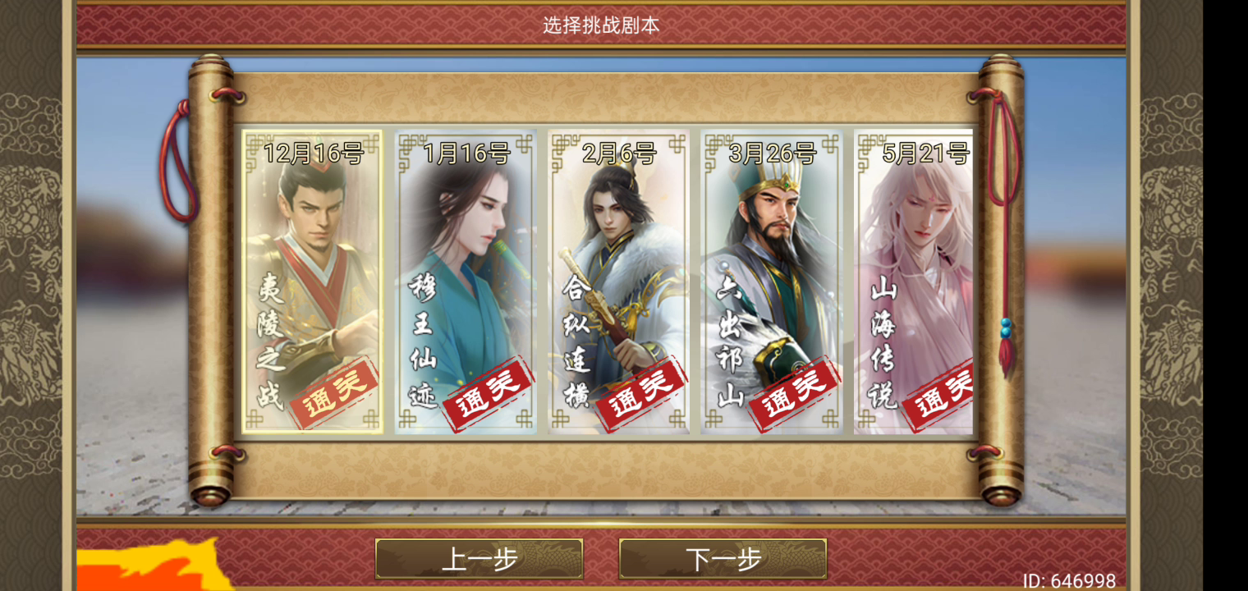Click the 1月16号 date label
1248x591 pixels.
(466, 153)
